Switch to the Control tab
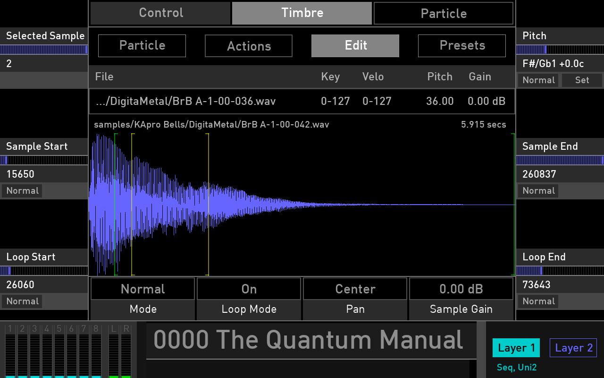Viewport: 604px width, 378px height. point(160,13)
